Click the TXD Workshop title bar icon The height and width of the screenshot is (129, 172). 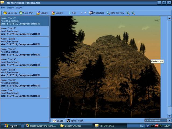pos(2,2)
